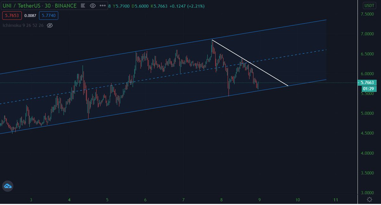Click the spread value 0.0087
This screenshot has height=205, width=381.
pyautogui.click(x=30, y=15)
